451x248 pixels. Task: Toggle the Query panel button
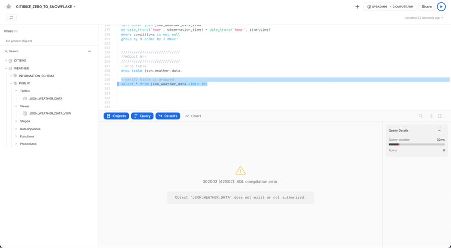[142, 116]
